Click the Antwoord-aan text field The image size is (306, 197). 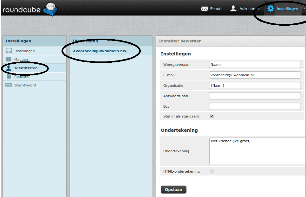point(255,96)
